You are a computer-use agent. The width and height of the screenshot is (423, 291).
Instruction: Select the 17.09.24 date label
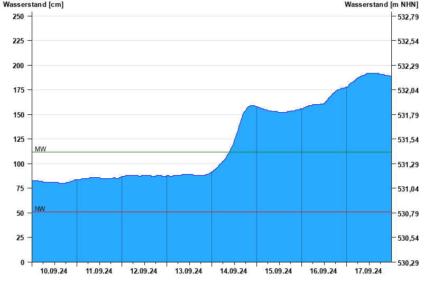tap(368, 271)
